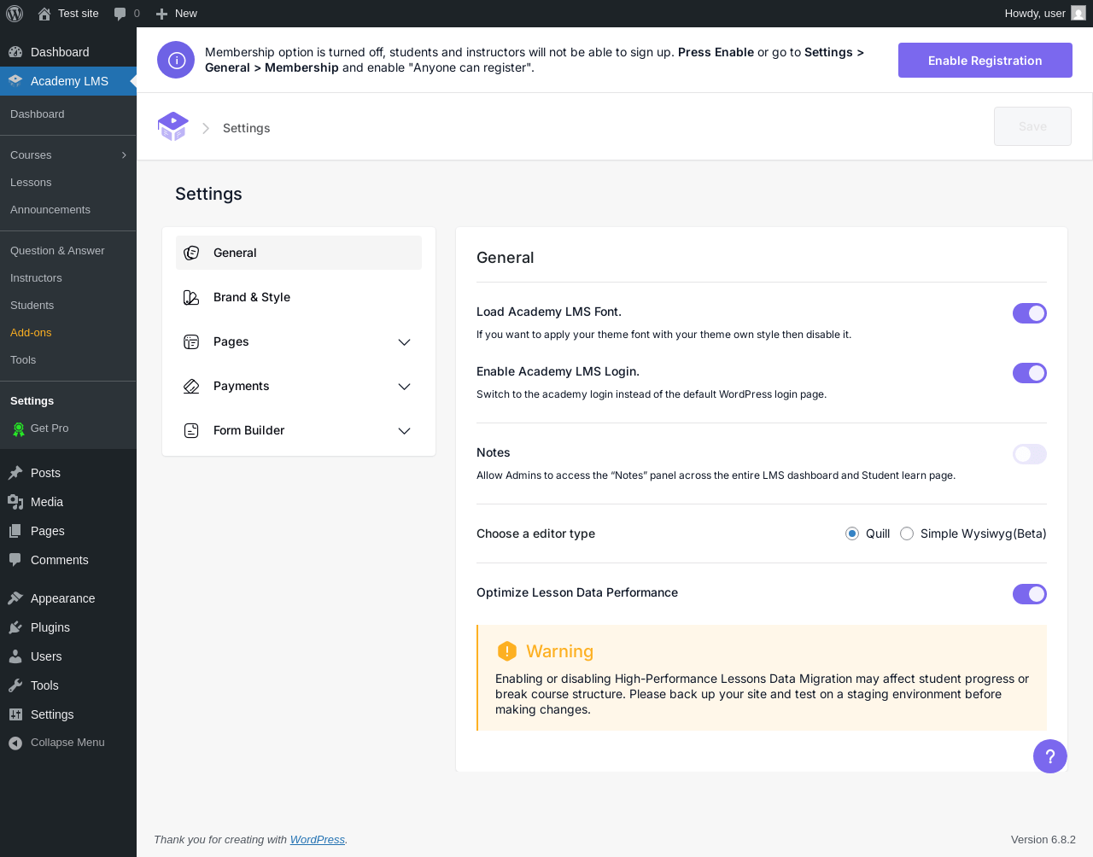Click the Users icon in sidebar

(15, 656)
